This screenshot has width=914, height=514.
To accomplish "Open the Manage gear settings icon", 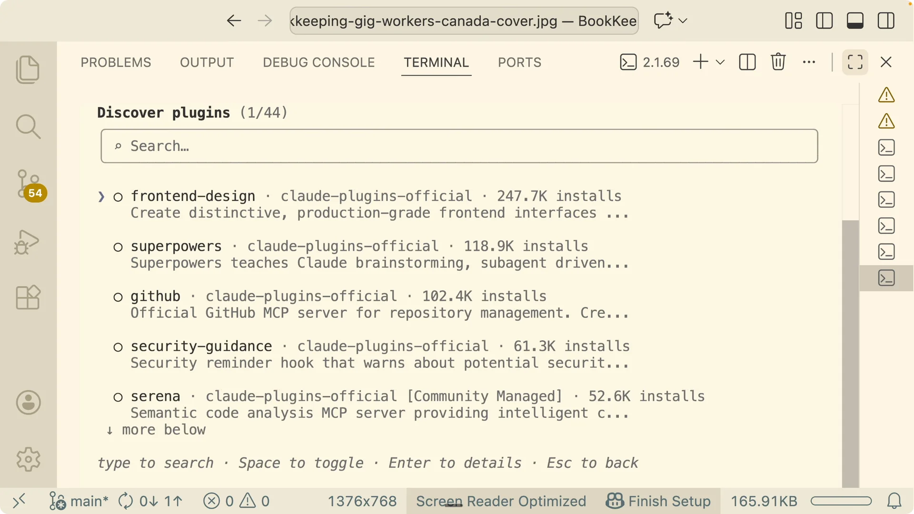I will point(28,459).
